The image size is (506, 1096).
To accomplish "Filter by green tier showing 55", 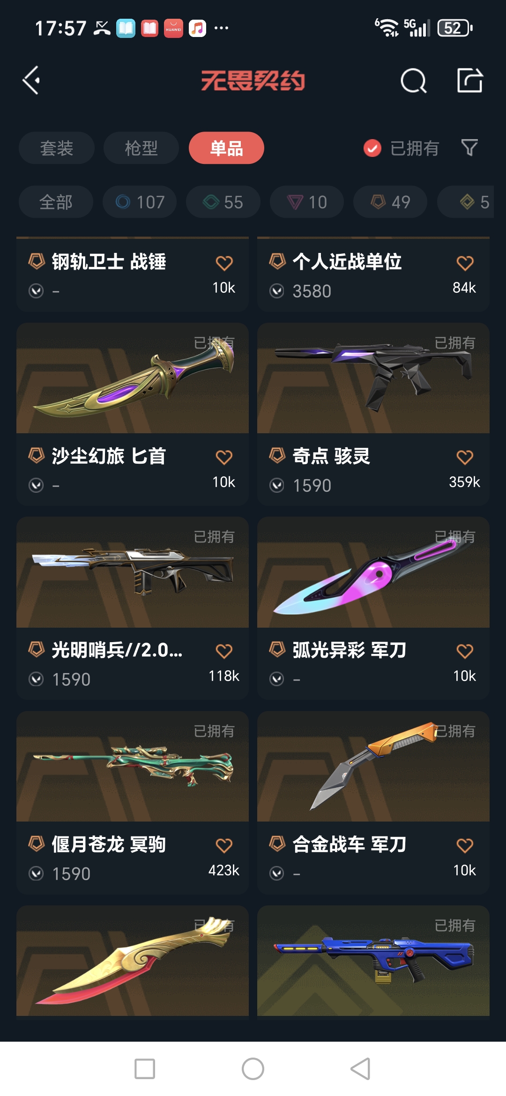I will pyautogui.click(x=223, y=202).
